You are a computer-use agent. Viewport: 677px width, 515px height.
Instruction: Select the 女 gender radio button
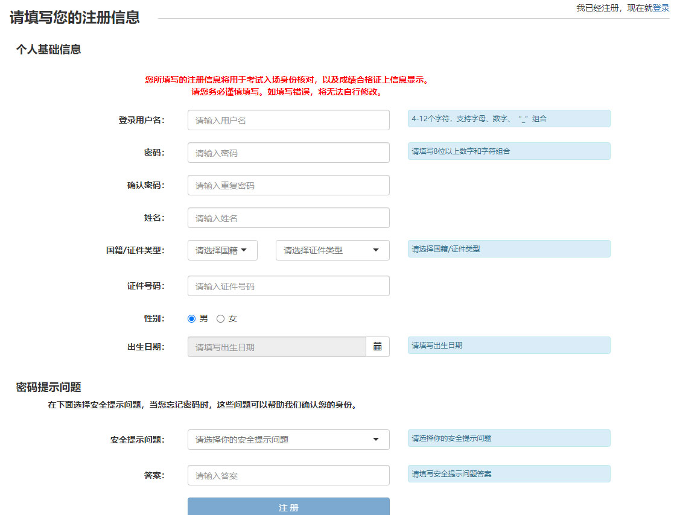(x=220, y=318)
